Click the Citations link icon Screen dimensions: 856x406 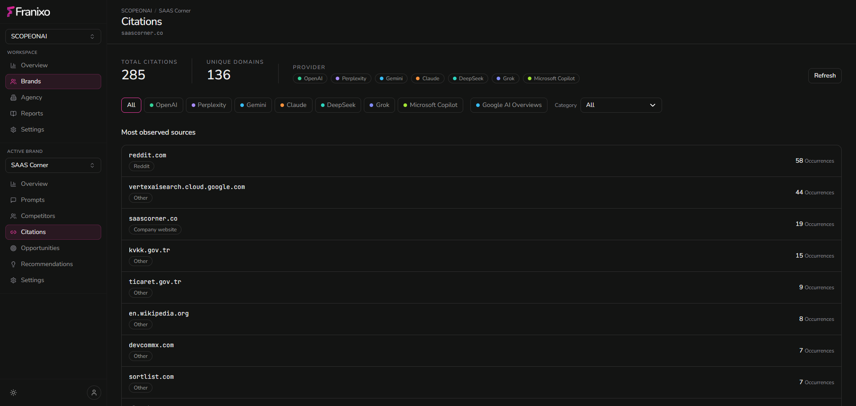coord(13,232)
